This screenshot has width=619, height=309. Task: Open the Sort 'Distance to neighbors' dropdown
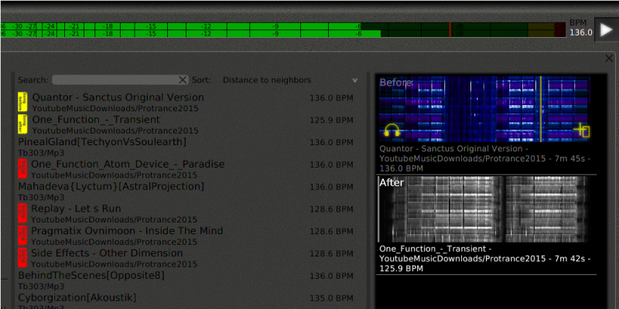(290, 80)
